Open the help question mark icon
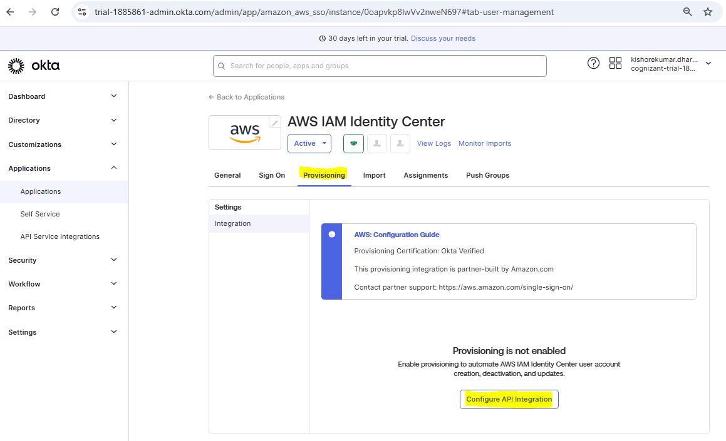Image resolution: width=726 pixels, height=441 pixels. pyautogui.click(x=593, y=63)
